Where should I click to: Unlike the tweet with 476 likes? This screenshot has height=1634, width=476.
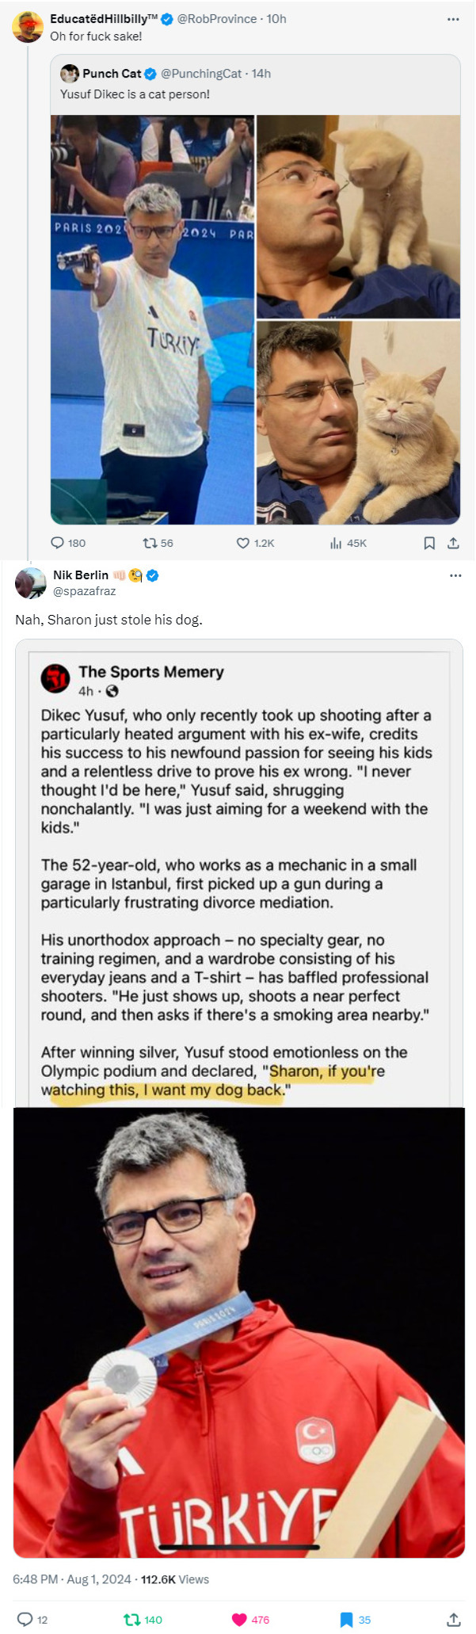[239, 1619]
